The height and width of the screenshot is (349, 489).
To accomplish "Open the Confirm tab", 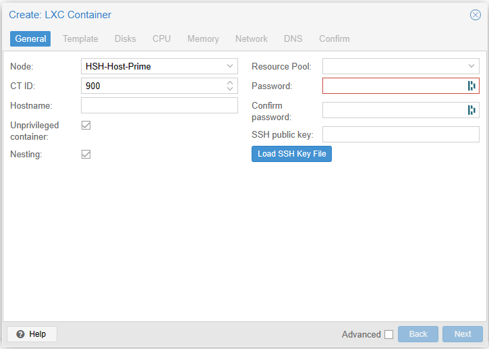I will (x=334, y=39).
